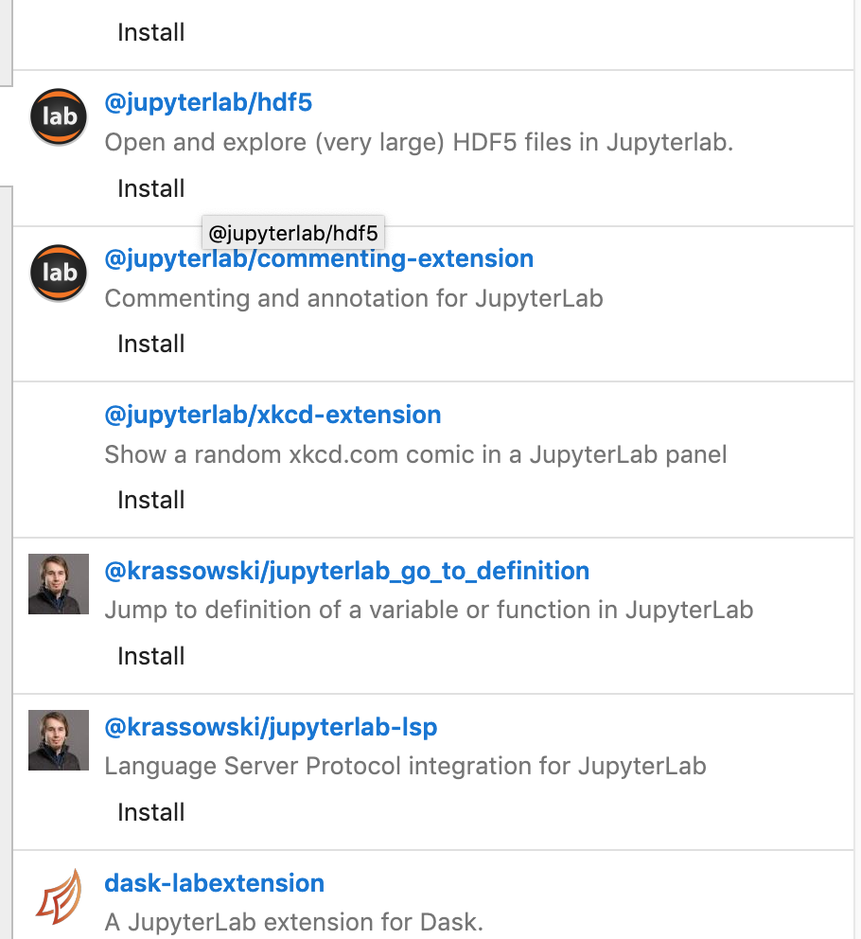This screenshot has width=861, height=939.
Task: Click the HDF5 extension description text
Action: tap(418, 141)
